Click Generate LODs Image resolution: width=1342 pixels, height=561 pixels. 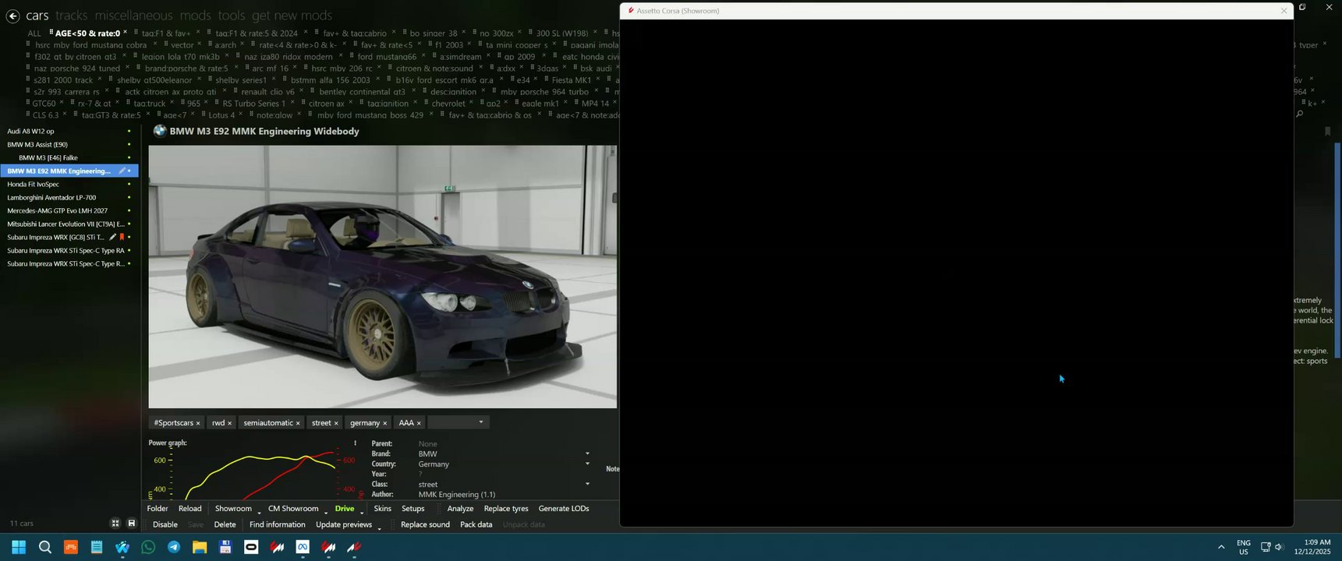click(x=564, y=509)
